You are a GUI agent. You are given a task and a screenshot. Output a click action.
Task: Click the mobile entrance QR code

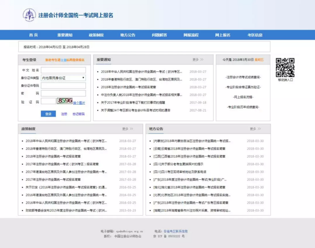pyautogui.click(x=285, y=67)
